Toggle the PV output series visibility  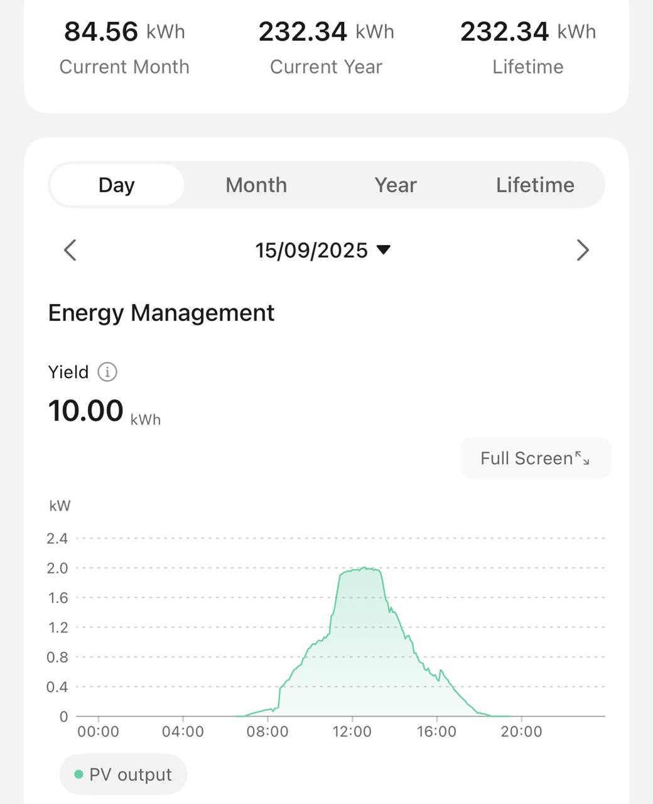coord(124,774)
